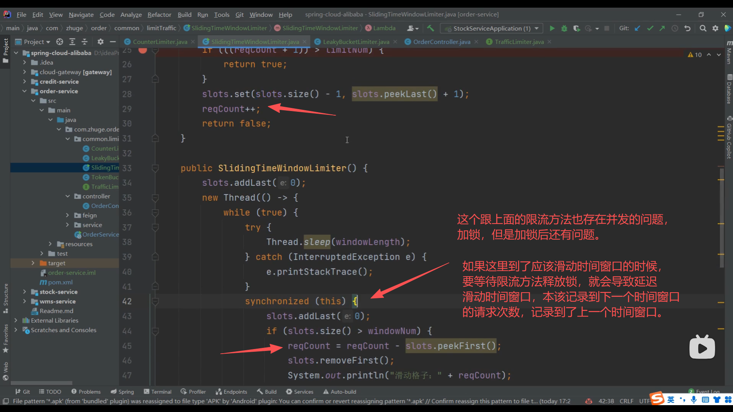
Task: Toggle the breakpoint on line 25
Action: click(x=142, y=50)
